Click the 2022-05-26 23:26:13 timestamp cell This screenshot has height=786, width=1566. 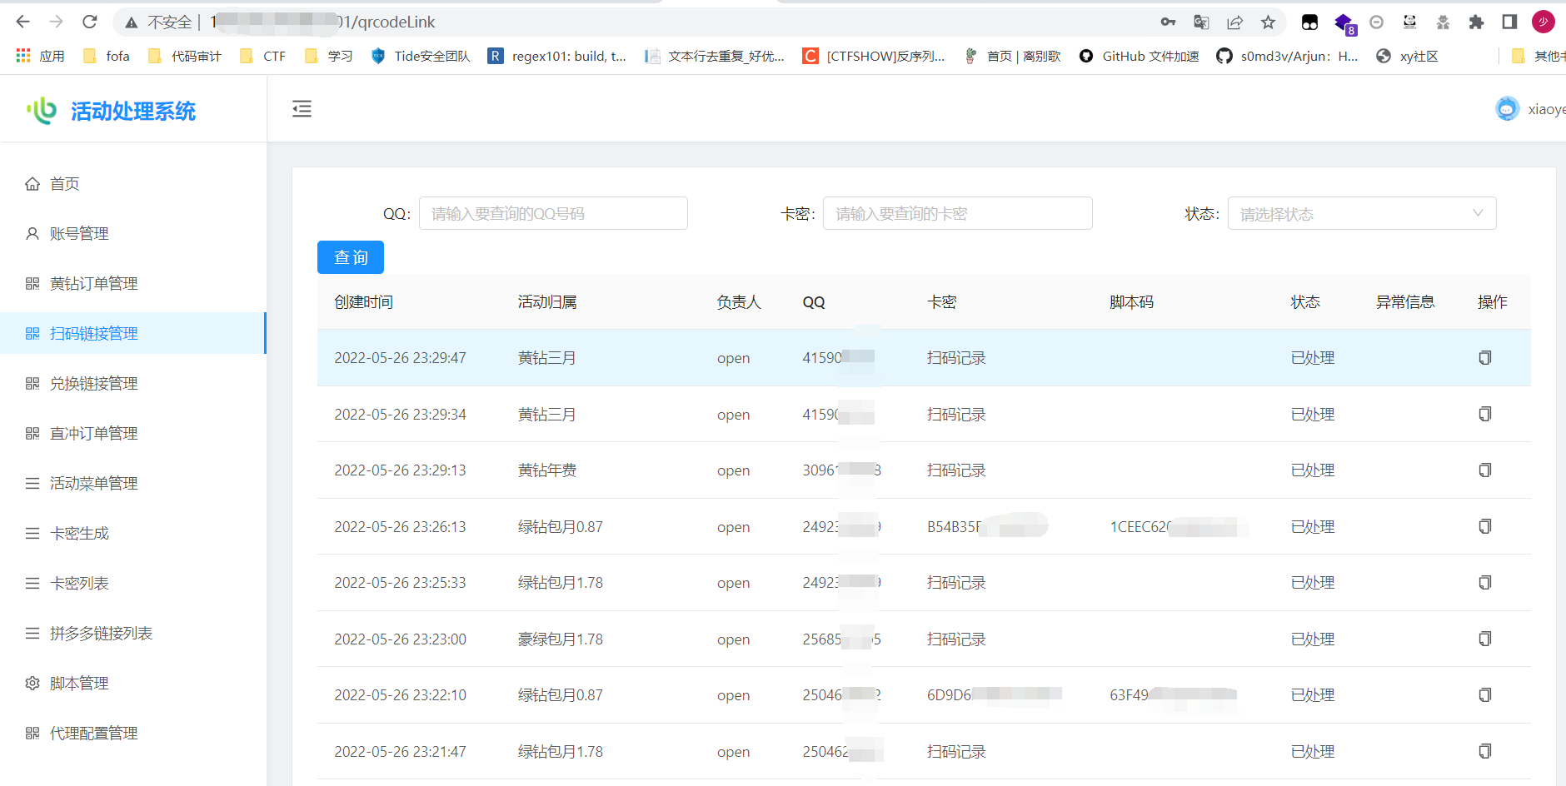point(401,527)
